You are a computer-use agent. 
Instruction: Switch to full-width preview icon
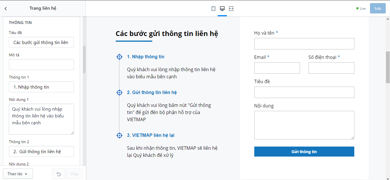click(x=231, y=9)
